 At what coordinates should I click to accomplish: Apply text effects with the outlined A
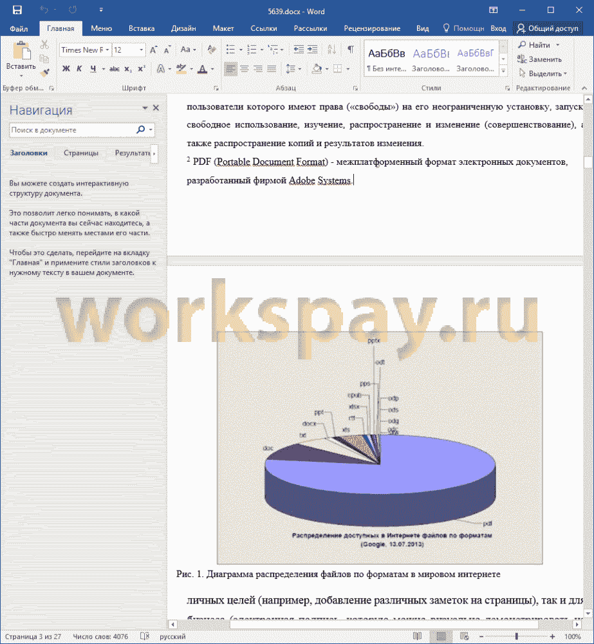coord(161,69)
